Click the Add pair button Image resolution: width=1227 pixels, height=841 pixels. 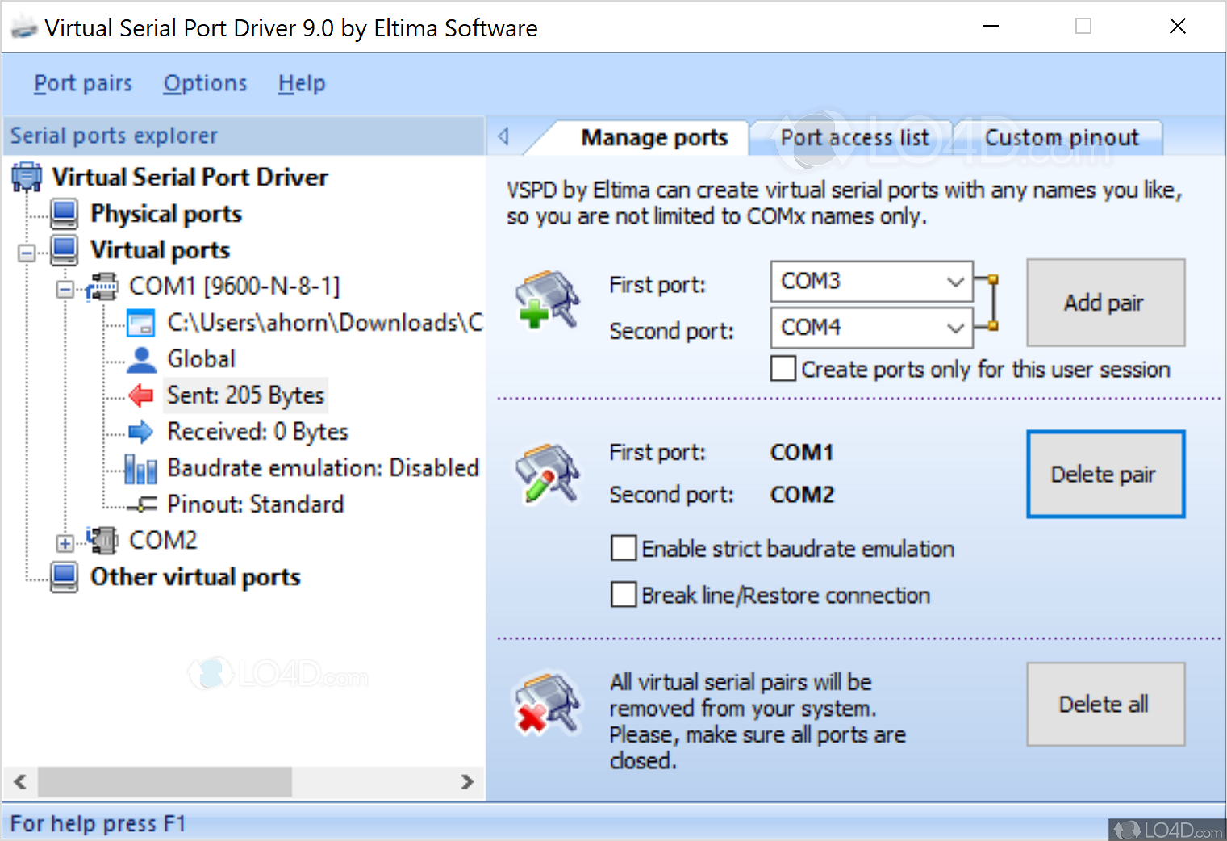pos(1104,303)
